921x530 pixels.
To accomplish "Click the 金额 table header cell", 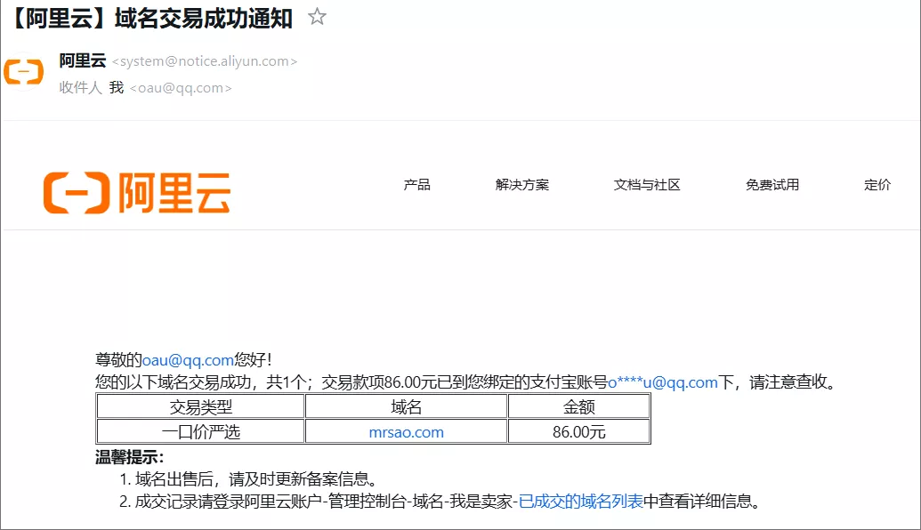I will pyautogui.click(x=578, y=406).
